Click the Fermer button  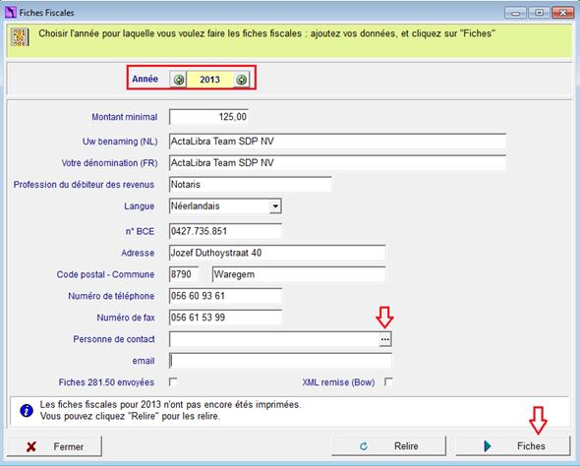coord(54,446)
